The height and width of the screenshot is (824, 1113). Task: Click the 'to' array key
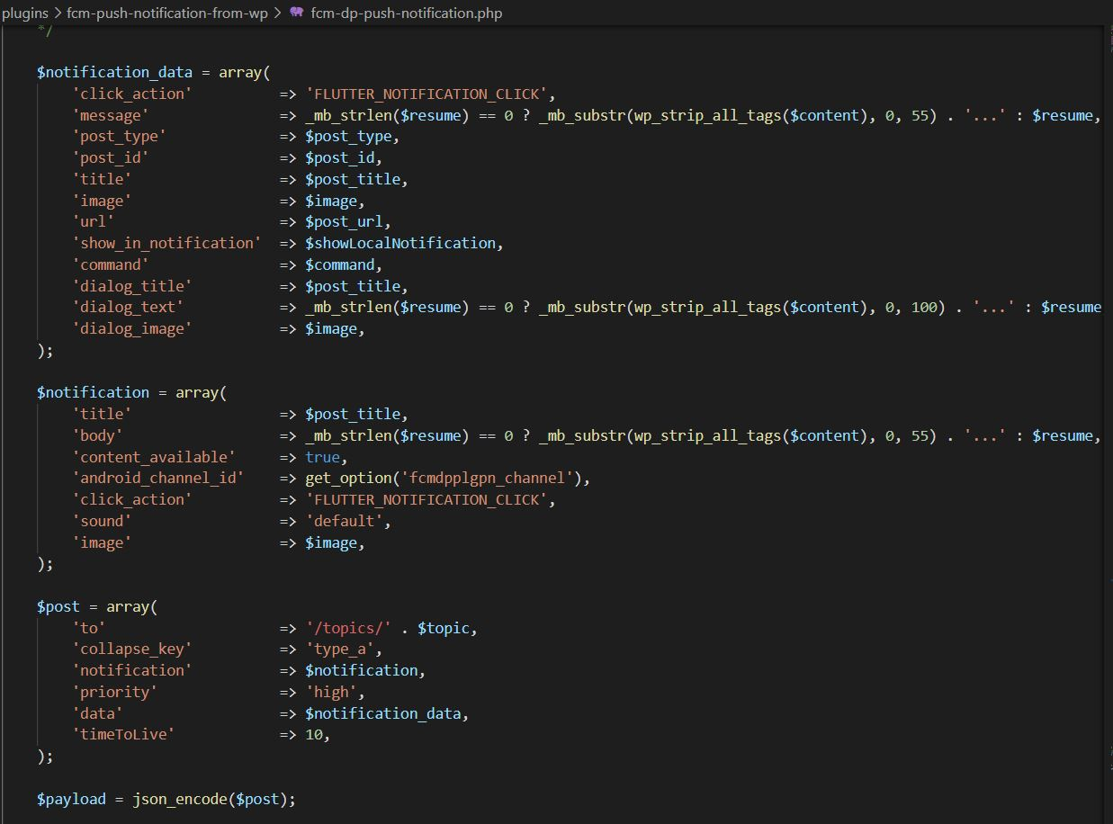(89, 628)
